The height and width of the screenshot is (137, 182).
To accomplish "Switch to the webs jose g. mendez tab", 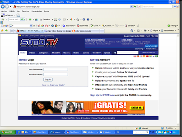I will tap(86, 31).
